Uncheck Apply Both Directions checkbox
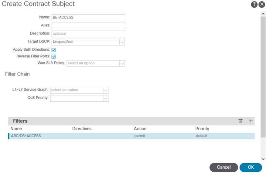The image size is (266, 175). (x=54, y=50)
